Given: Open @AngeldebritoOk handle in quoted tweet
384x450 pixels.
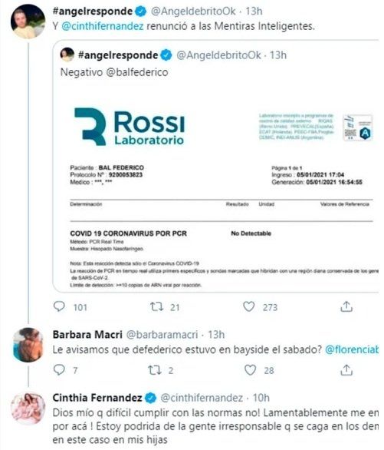Looking at the screenshot, I should pos(218,55).
